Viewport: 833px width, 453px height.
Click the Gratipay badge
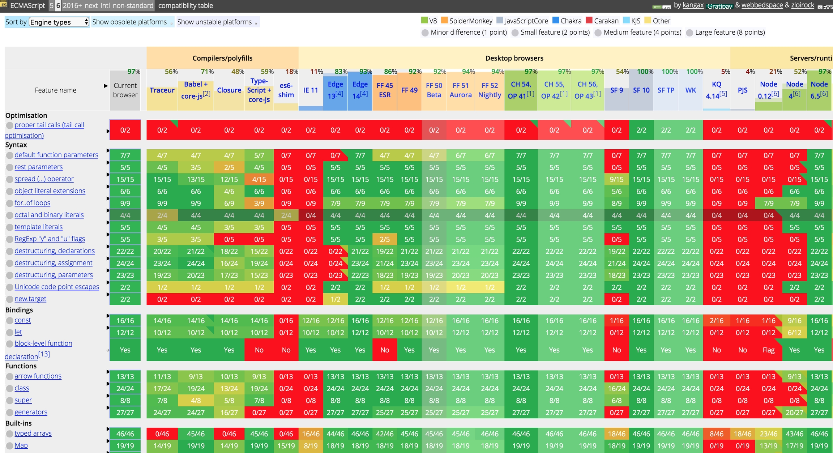click(x=719, y=6)
